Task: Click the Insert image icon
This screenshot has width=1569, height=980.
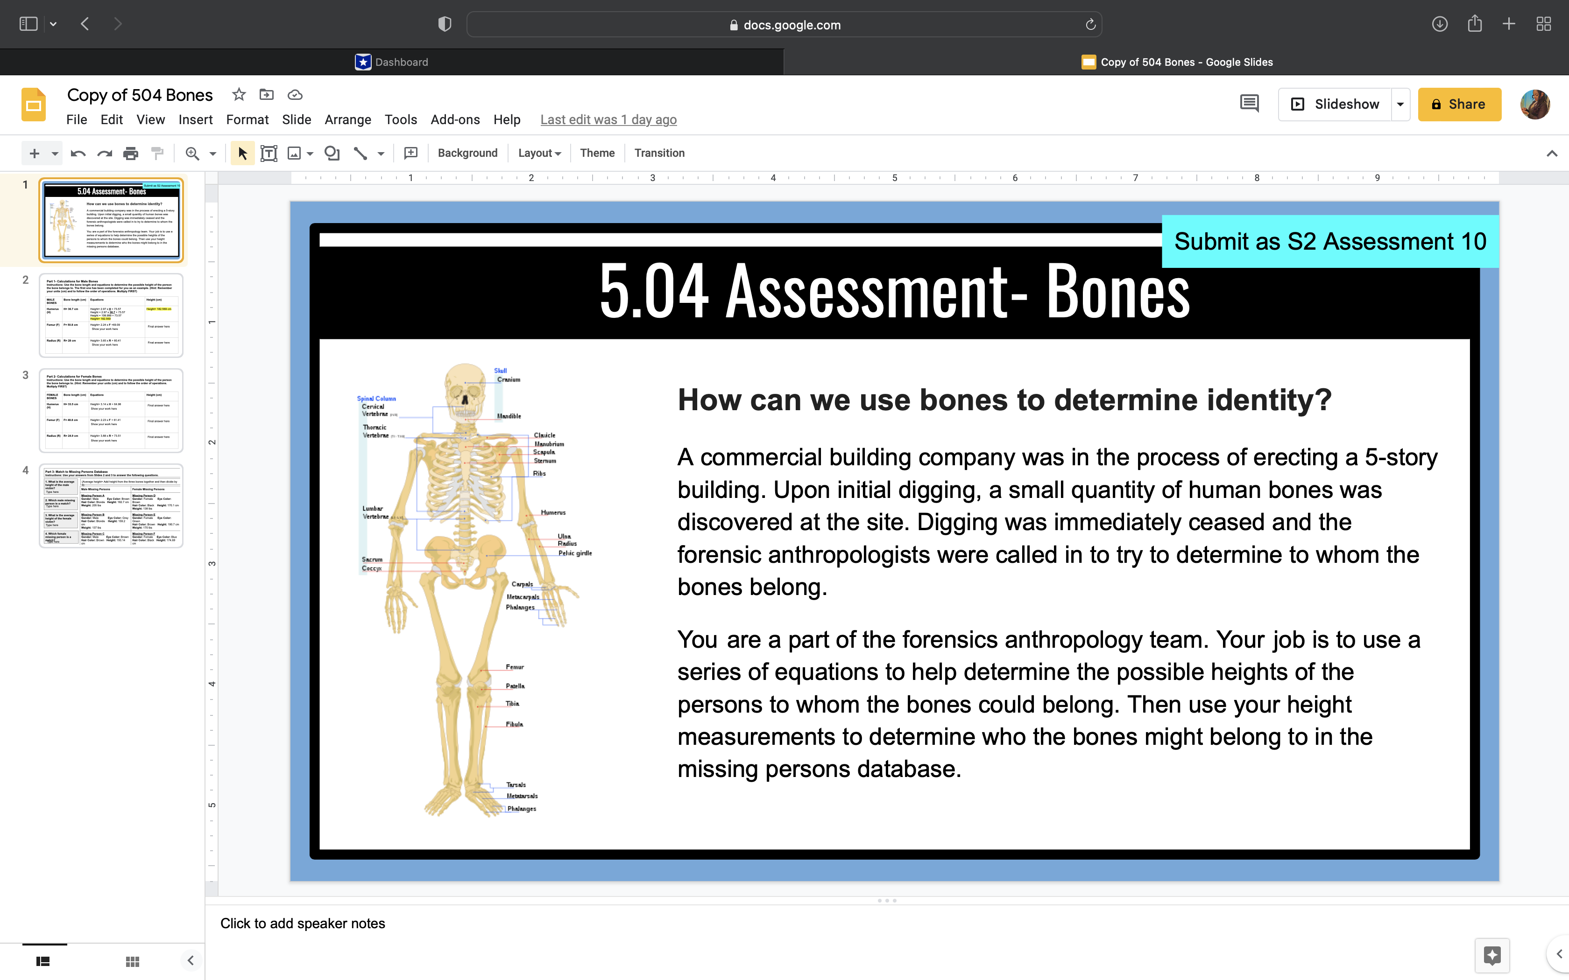Action: pos(294,153)
